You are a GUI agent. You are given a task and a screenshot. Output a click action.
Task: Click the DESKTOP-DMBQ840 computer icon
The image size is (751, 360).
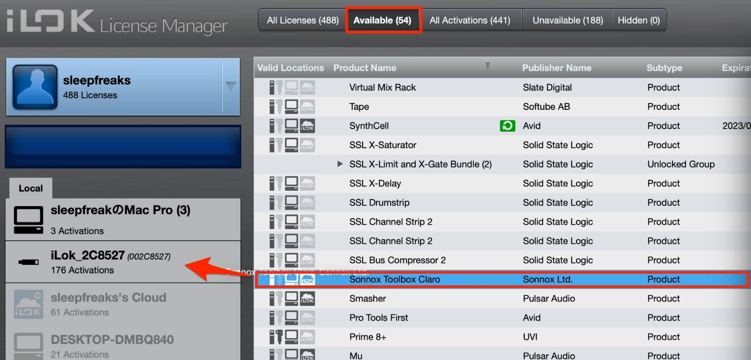click(x=29, y=346)
